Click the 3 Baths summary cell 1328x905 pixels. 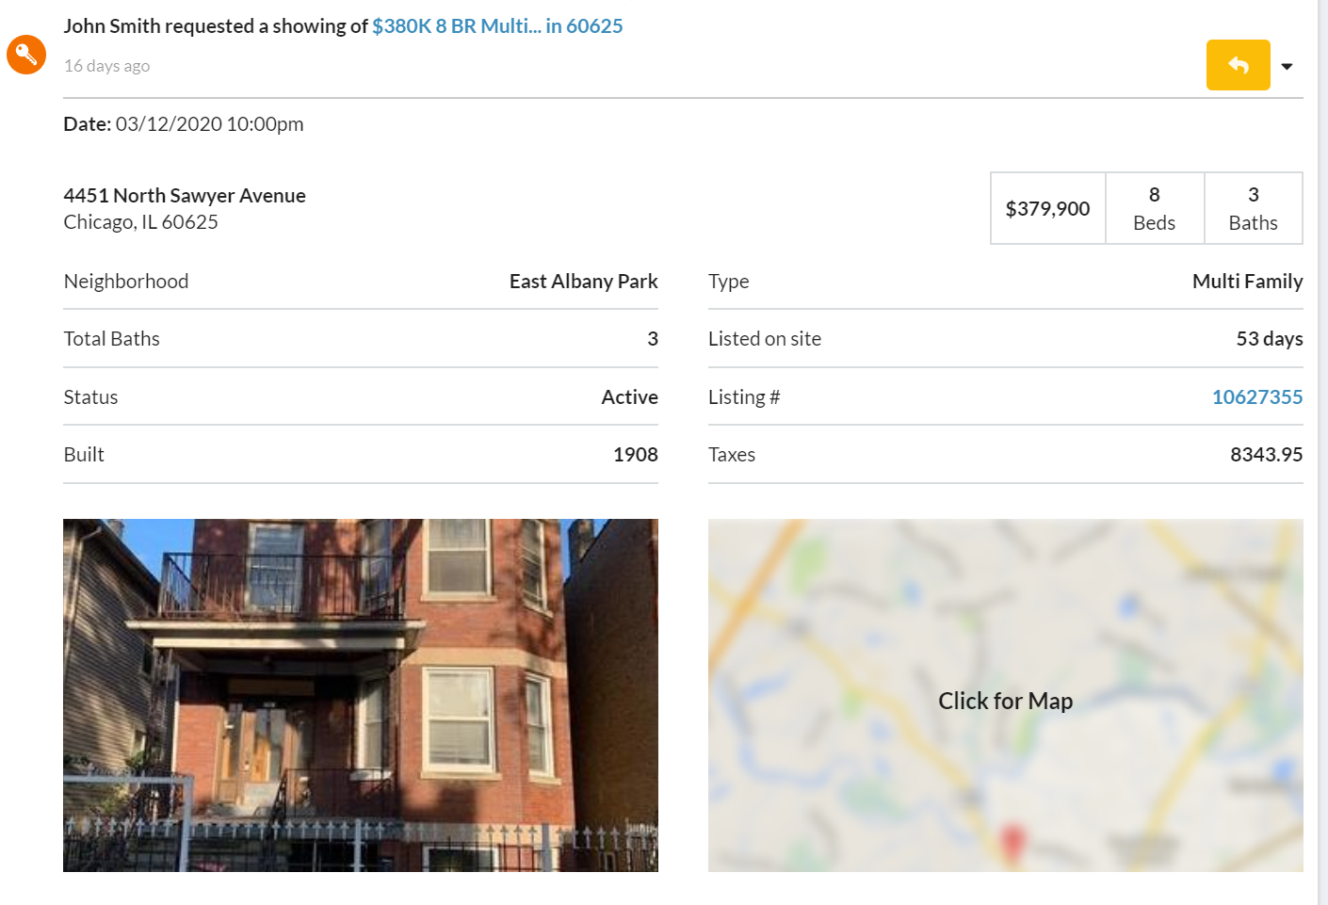coord(1253,209)
